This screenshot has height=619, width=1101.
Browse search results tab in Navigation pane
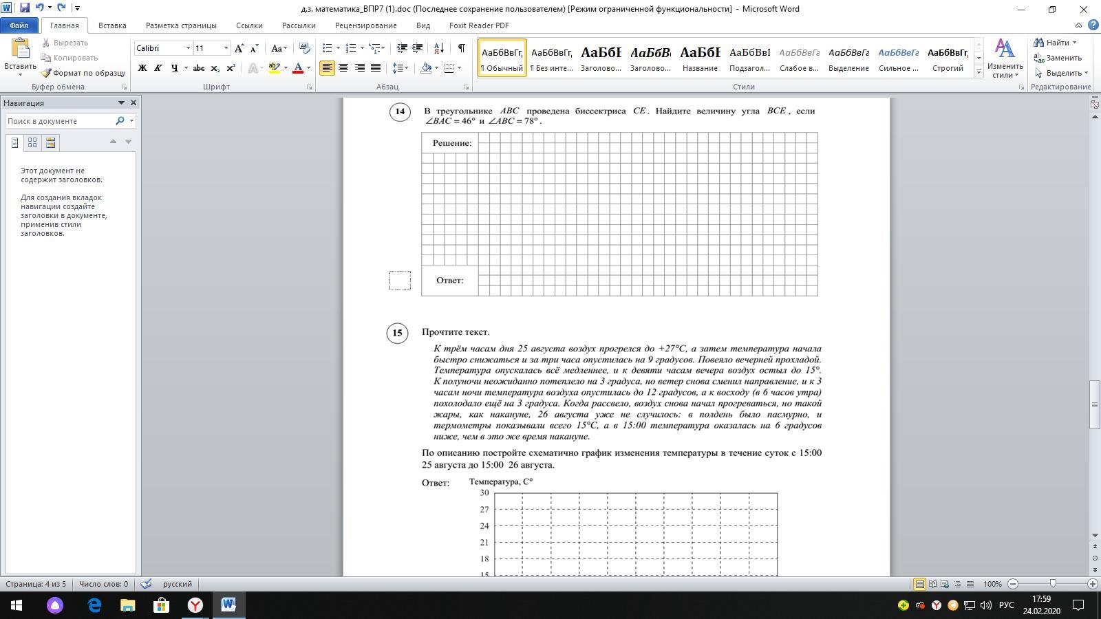click(x=50, y=142)
